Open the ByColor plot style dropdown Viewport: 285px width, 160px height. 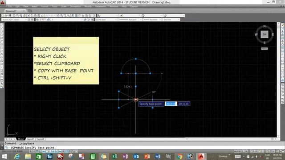[x=171, y=20]
